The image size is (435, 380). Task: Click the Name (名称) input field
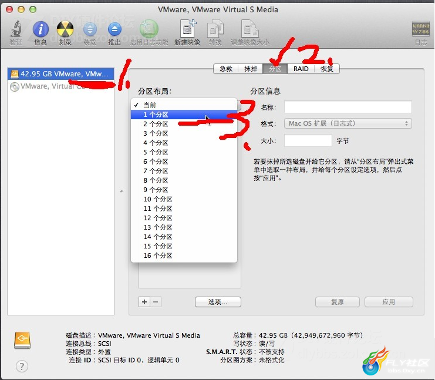point(348,107)
